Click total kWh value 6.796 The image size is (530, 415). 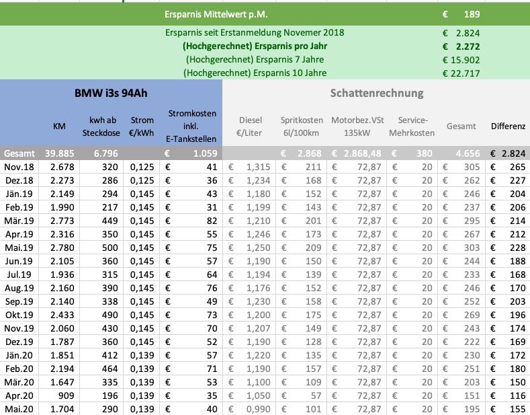point(105,153)
